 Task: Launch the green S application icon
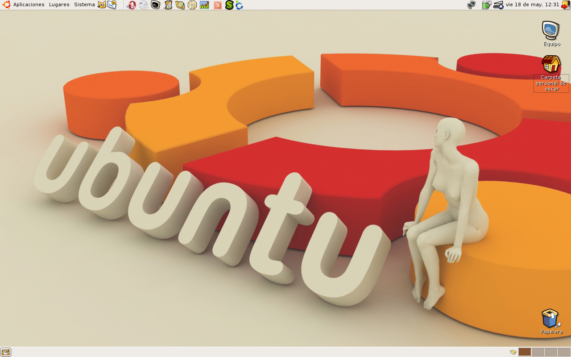[229, 5]
